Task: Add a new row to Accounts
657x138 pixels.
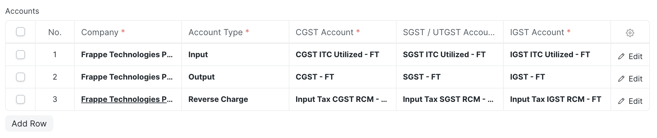Action: [29, 124]
